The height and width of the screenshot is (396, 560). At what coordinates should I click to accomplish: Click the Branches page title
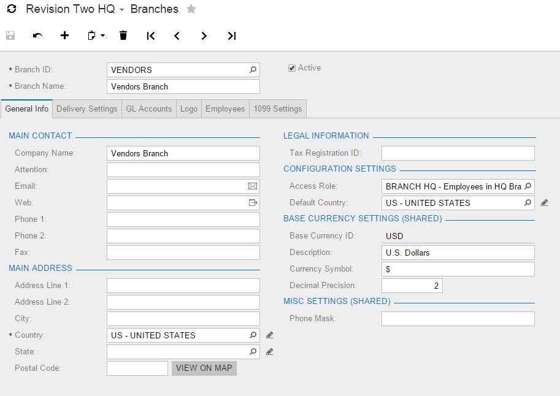point(155,9)
